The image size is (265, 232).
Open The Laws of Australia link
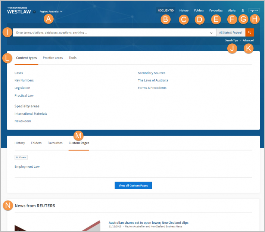[x=153, y=80]
